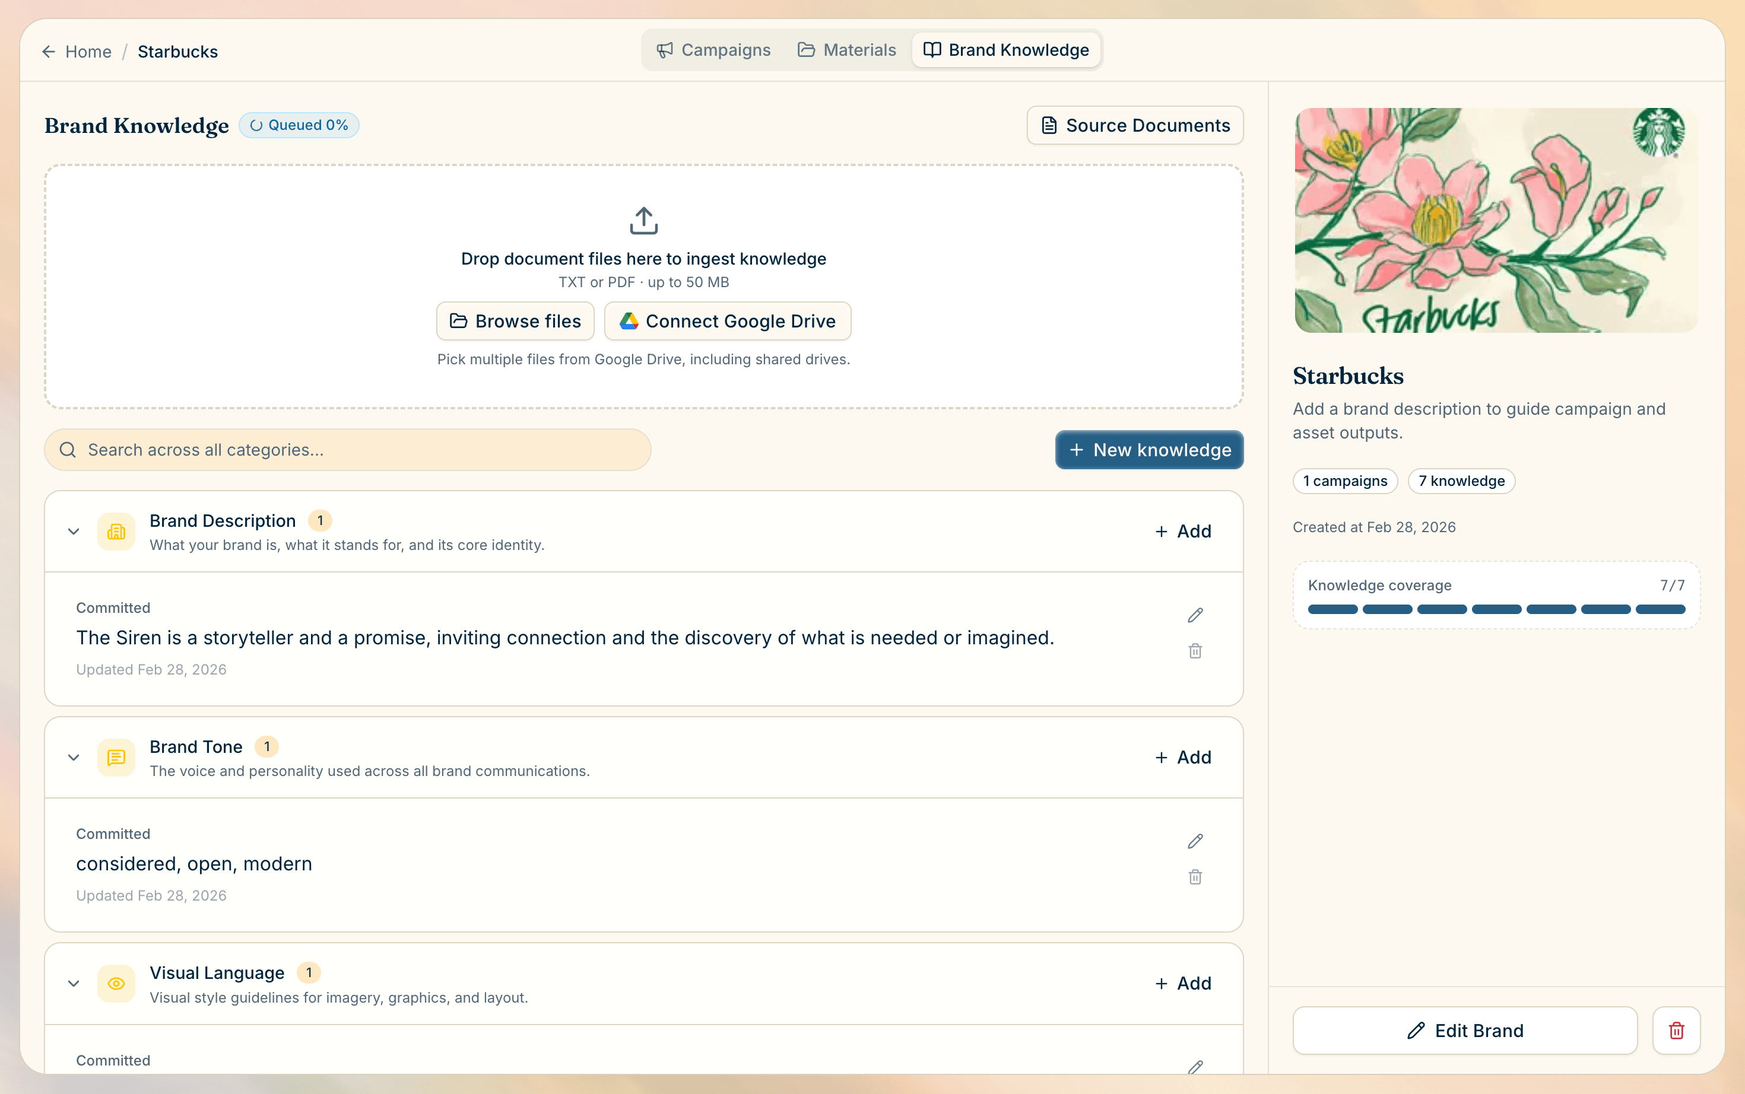
Task: Click the Google Drive logo icon
Action: (x=628, y=320)
